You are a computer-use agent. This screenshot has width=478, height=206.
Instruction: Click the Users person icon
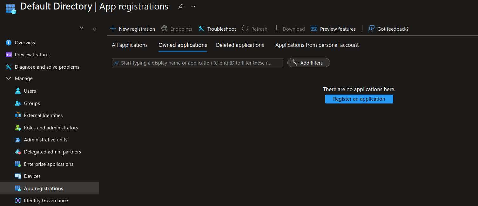[18, 91]
